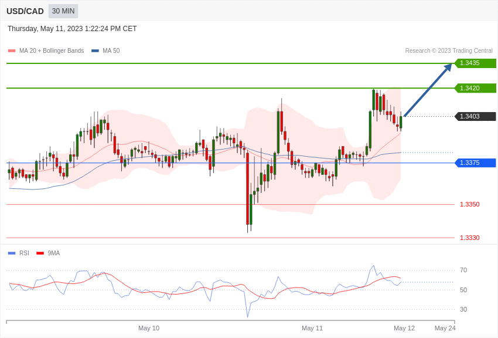The width and height of the screenshot is (498, 338).
Task: Click the May 12 date axis label
Action: (x=404, y=328)
